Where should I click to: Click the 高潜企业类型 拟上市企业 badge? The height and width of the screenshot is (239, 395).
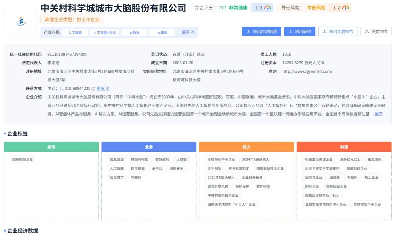[x=72, y=20]
